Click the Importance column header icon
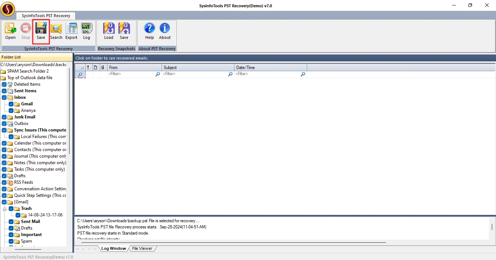 [88, 68]
